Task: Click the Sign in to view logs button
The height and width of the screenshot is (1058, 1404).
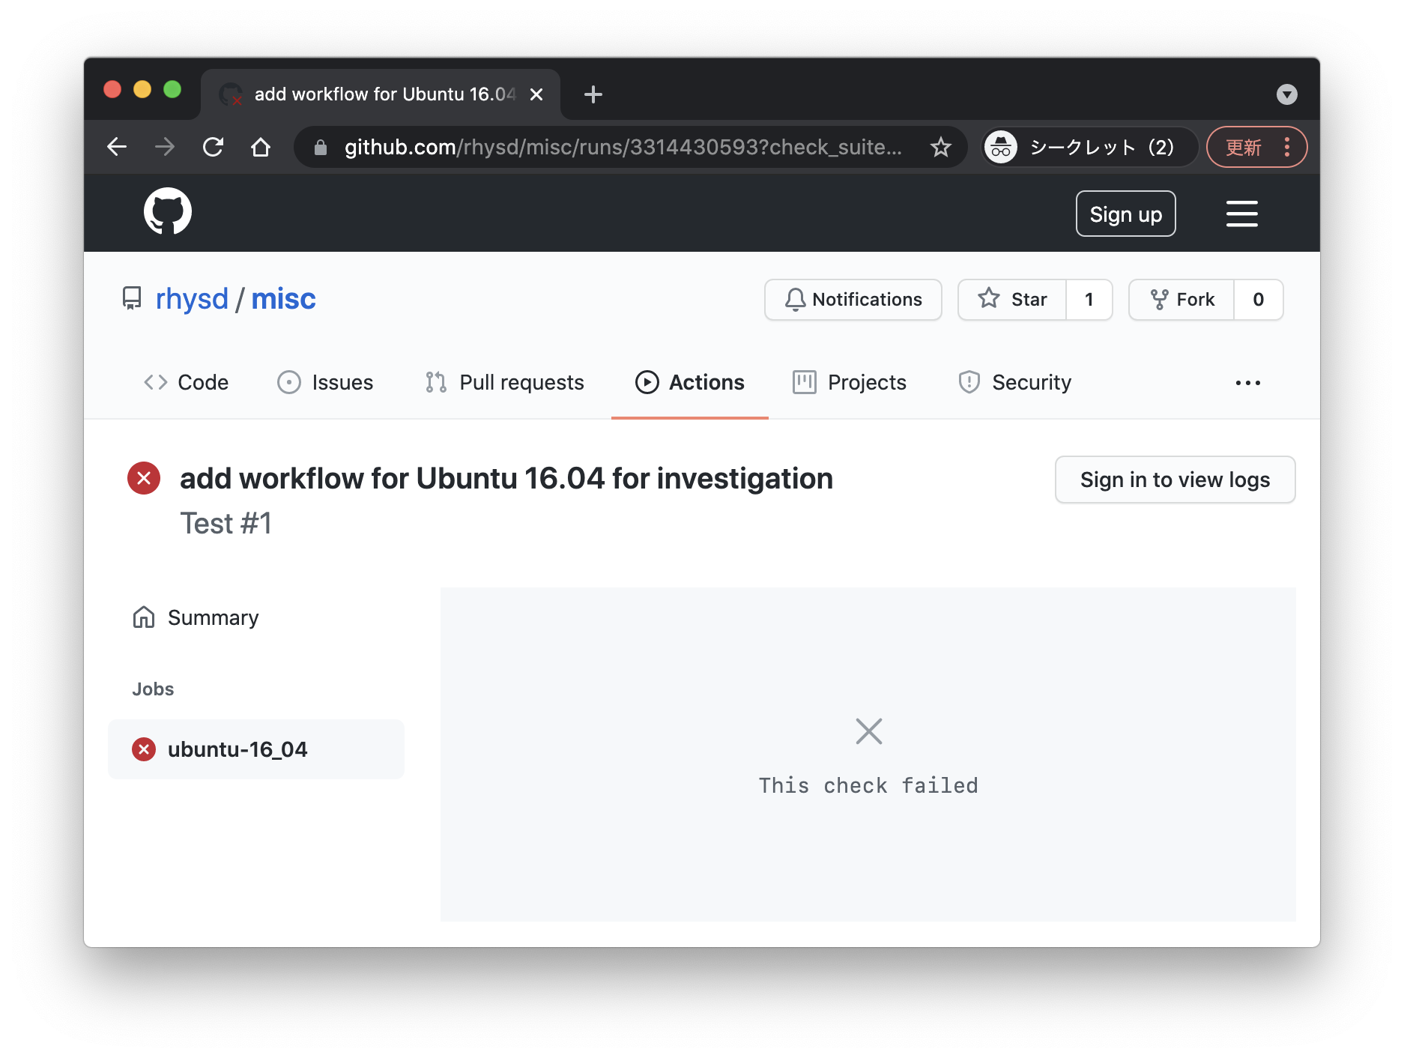Action: (x=1174, y=480)
